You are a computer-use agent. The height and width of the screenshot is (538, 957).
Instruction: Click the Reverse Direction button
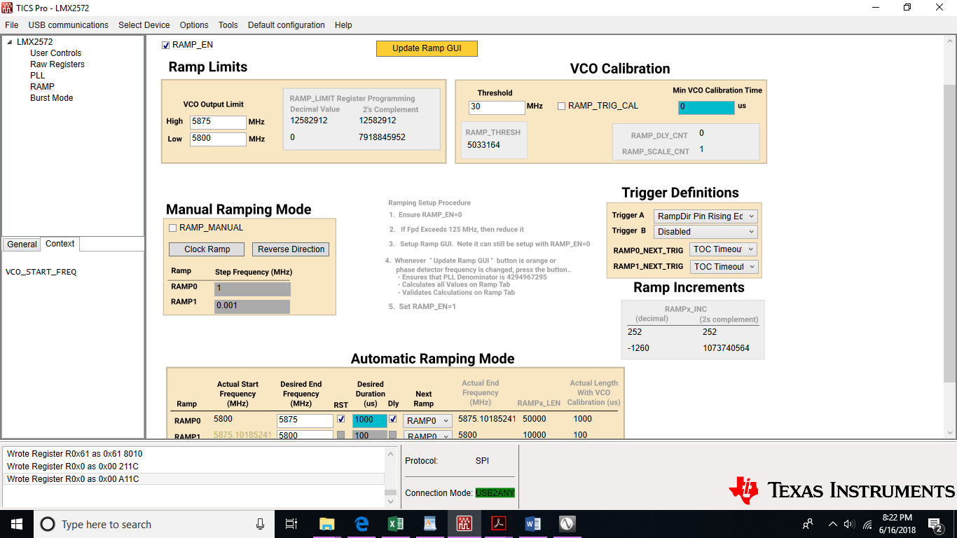tap(291, 249)
